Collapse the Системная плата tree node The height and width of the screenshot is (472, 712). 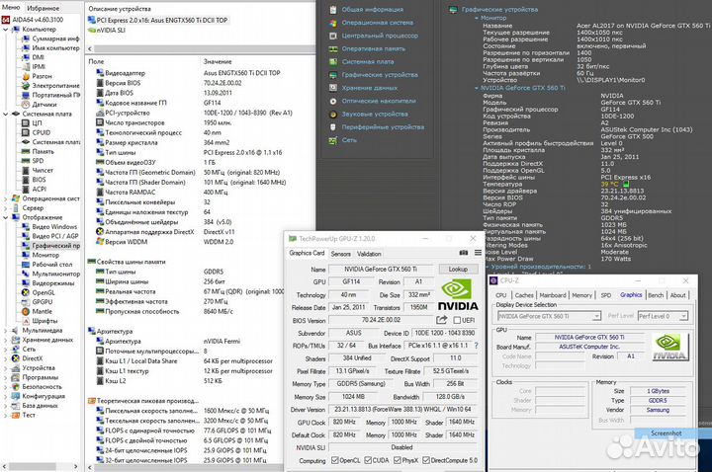click(6, 115)
